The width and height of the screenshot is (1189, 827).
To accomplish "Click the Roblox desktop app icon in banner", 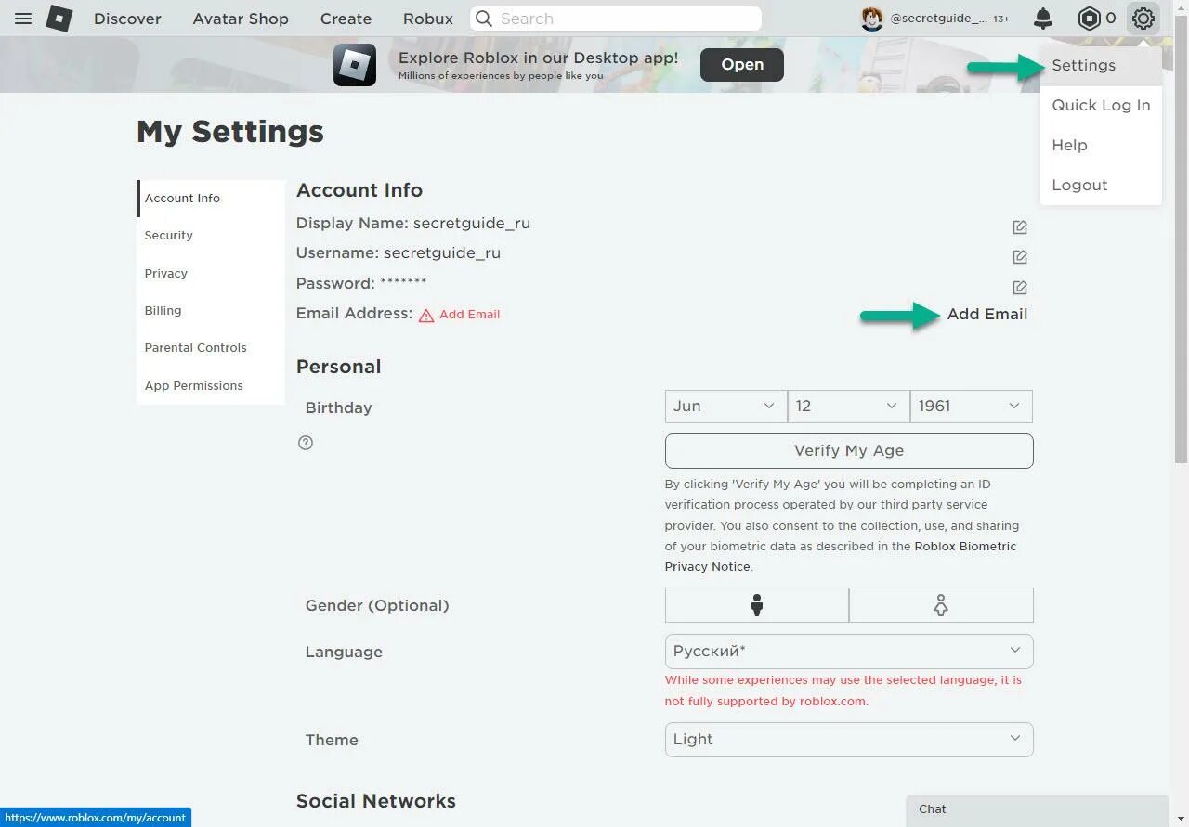I will [x=355, y=65].
